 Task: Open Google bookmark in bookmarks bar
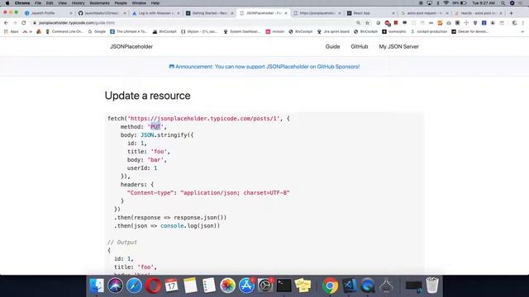pos(97,31)
